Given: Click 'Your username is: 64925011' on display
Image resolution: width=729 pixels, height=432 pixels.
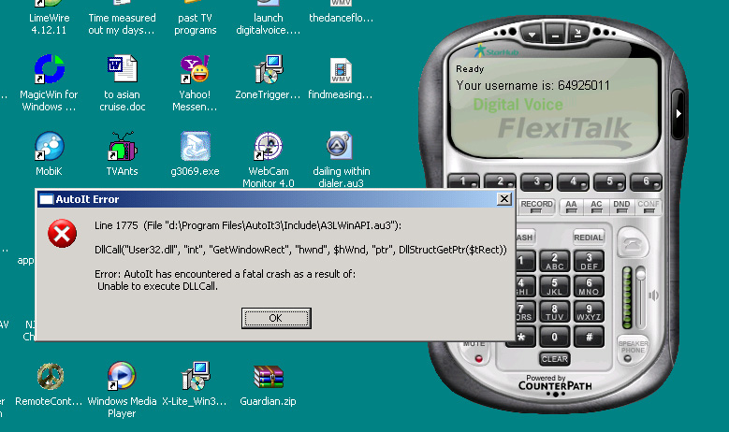Looking at the screenshot, I should click(x=532, y=85).
